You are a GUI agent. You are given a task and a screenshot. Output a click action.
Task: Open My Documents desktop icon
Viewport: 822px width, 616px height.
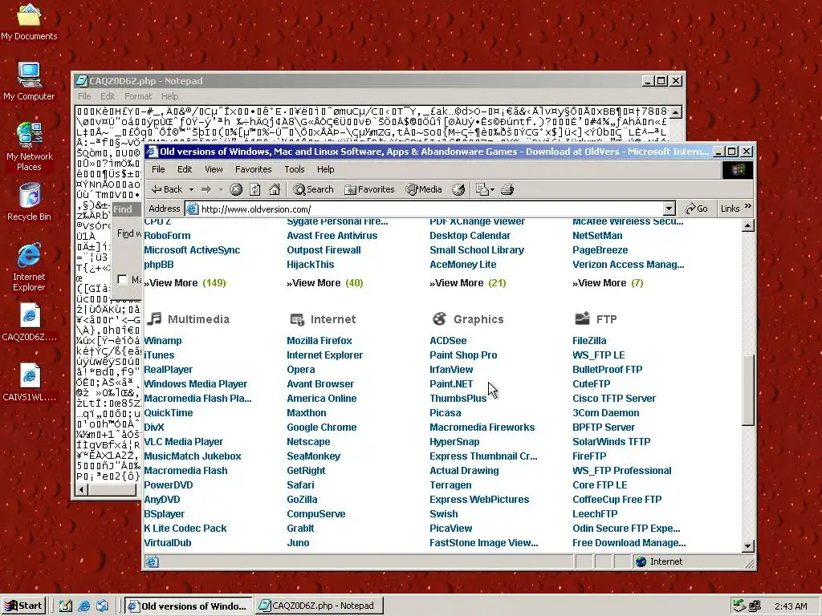pyautogui.click(x=29, y=22)
